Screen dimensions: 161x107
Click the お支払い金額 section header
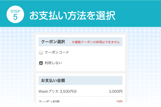pos(53,80)
